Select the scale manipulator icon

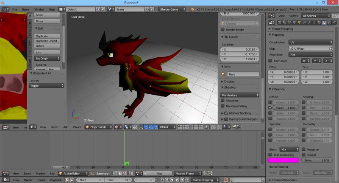tap(156, 127)
